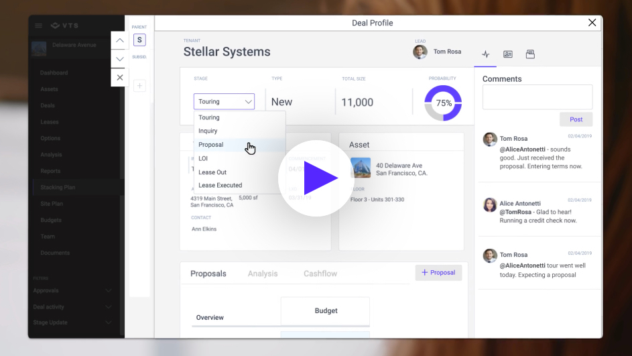Image resolution: width=632 pixels, height=356 pixels.
Task: Open the activity pulse tab icon
Action: click(486, 54)
